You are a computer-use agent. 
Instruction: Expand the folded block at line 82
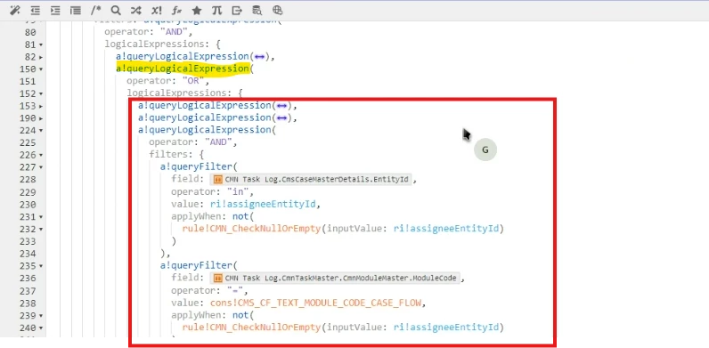[41, 57]
